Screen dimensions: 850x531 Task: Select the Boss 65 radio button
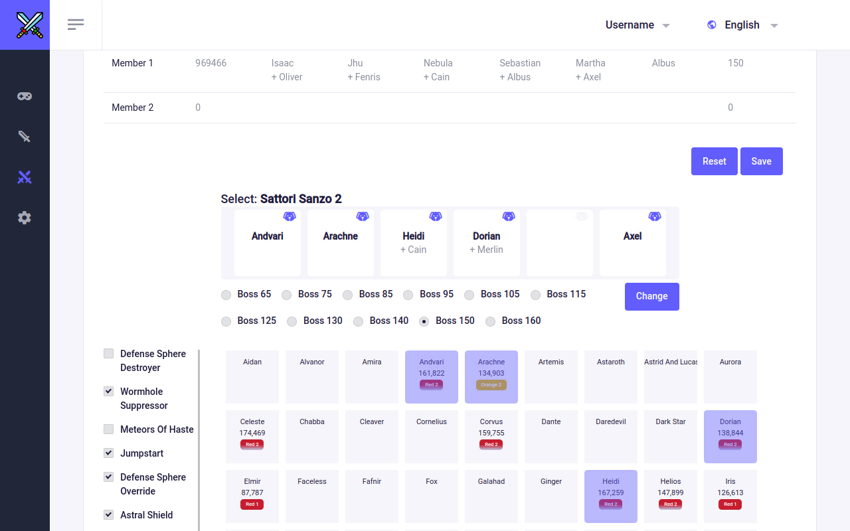coord(226,295)
